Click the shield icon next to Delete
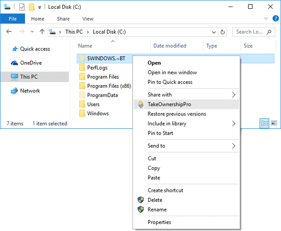Viewport: 281px width, 231px height. coord(140,200)
